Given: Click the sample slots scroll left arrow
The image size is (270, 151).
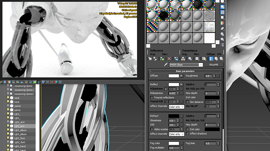Looking at the screenshot, I should 148,46.
